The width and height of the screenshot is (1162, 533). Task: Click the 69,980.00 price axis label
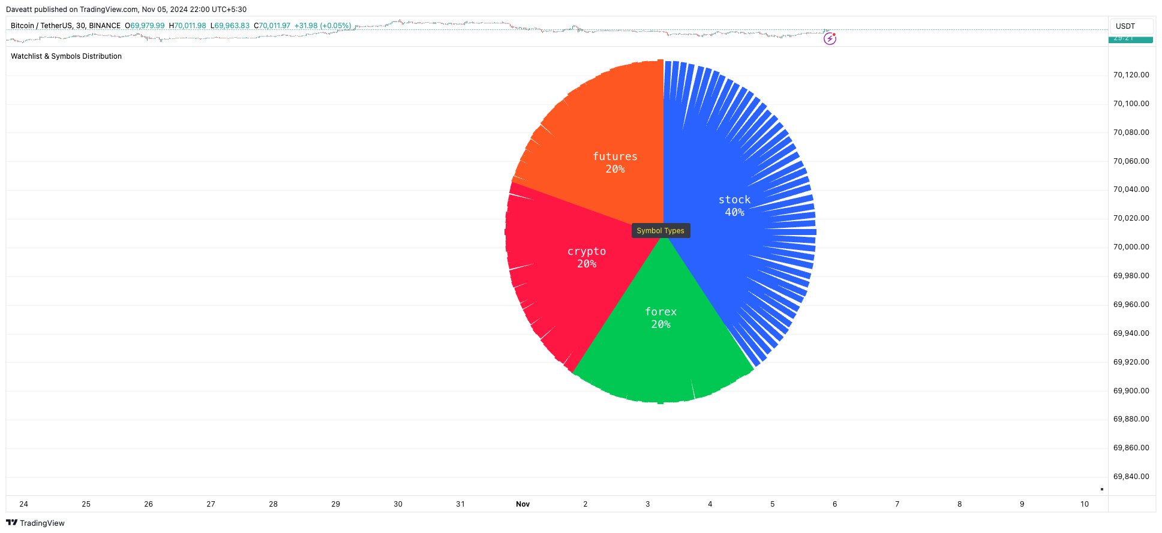click(1131, 276)
